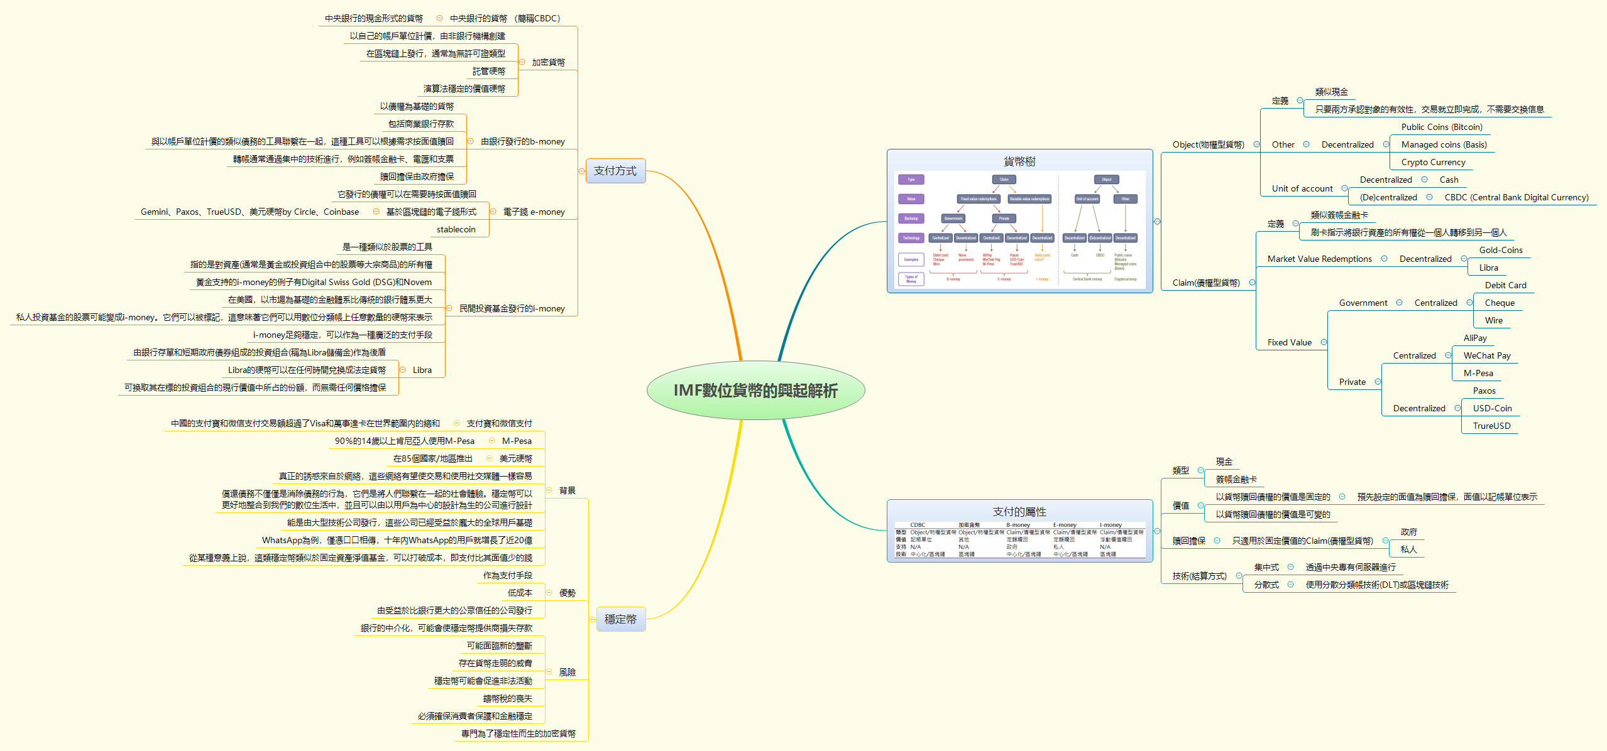The height and width of the screenshot is (751, 1607).
Task: Collapse the Object(物權型貨幣) branch
Action: click(1256, 144)
